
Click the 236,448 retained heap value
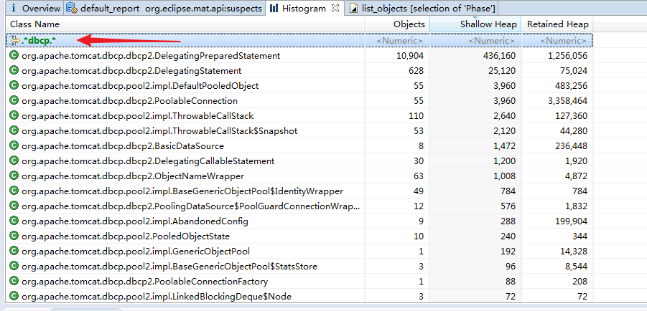click(x=571, y=145)
